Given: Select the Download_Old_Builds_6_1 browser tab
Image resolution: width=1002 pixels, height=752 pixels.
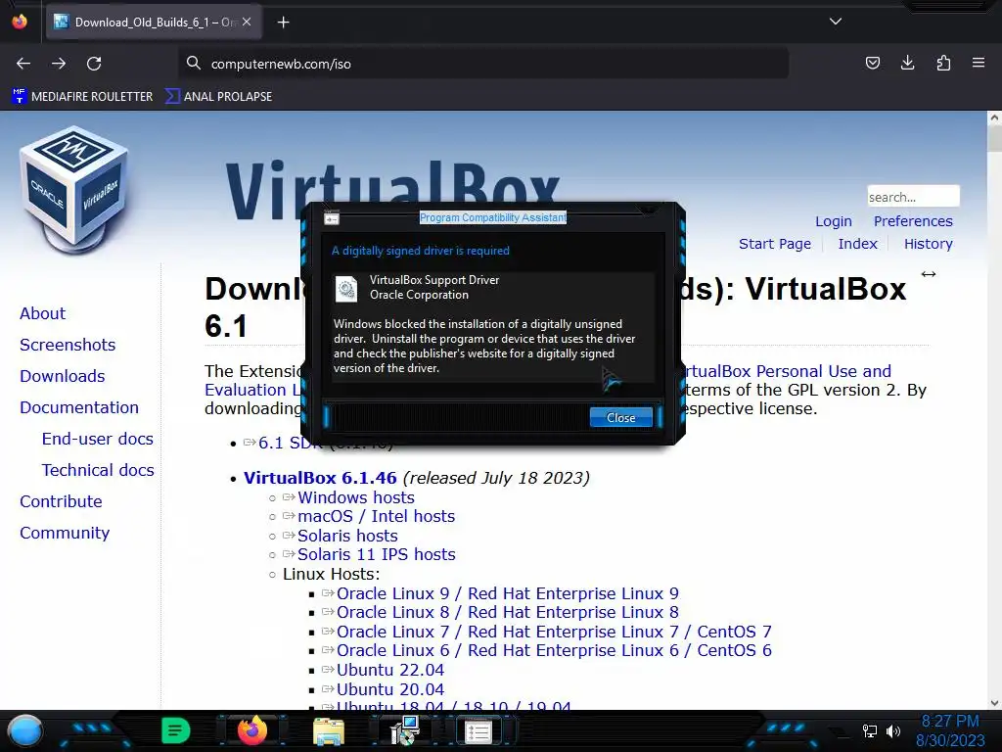Looking at the screenshot, I should (x=154, y=23).
